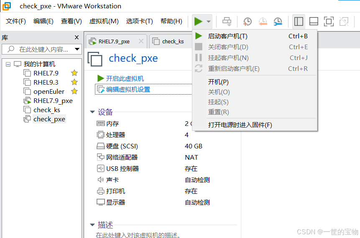Click the 处理器 processor device icon
Image resolution: width=360 pixels, height=238 pixels.
click(x=101, y=135)
